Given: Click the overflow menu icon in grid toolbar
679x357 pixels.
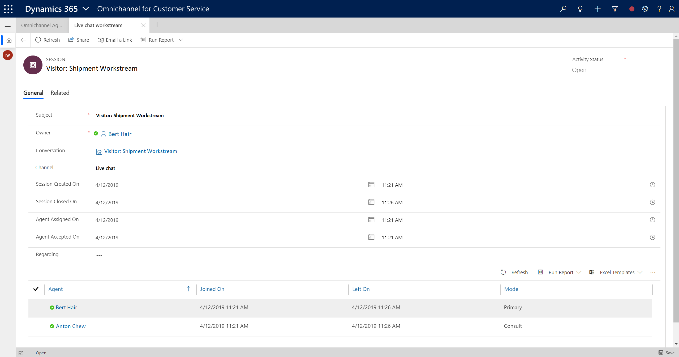Looking at the screenshot, I should click(x=654, y=272).
